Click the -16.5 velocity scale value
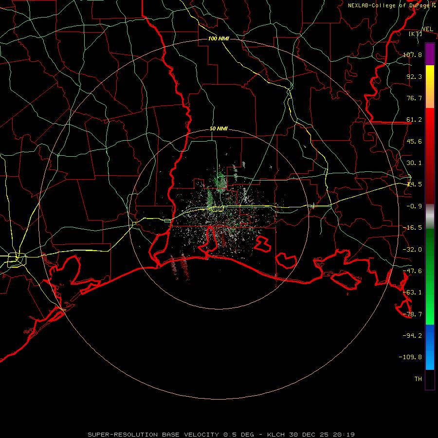Viewport: 438px width, 438px height. [413, 228]
